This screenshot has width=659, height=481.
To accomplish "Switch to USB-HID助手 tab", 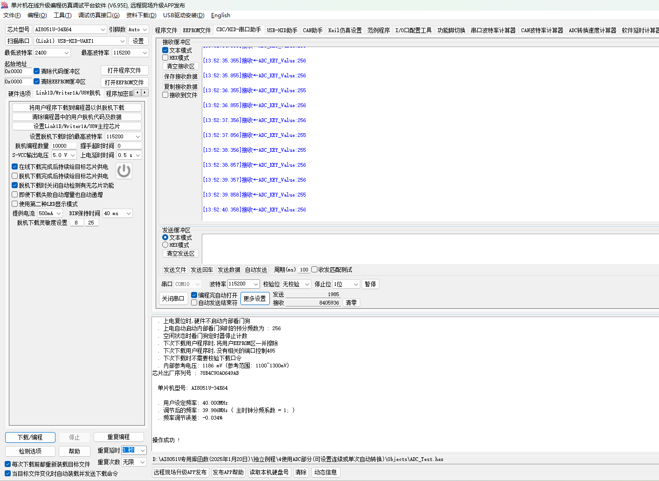I will (x=282, y=30).
